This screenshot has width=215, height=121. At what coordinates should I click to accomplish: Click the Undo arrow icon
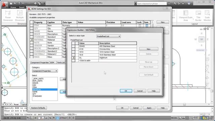click(23, 3)
